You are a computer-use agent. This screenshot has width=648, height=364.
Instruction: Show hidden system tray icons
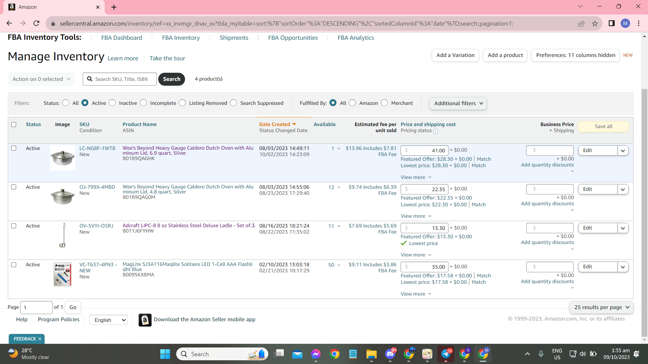[528, 354]
